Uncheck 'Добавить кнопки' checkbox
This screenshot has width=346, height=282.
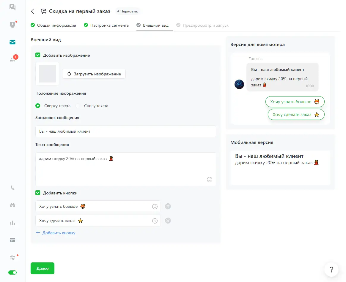pos(38,193)
